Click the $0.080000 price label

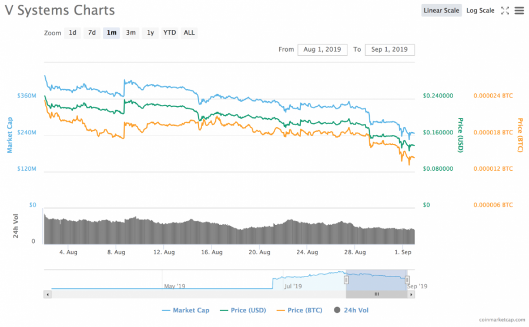coord(438,168)
